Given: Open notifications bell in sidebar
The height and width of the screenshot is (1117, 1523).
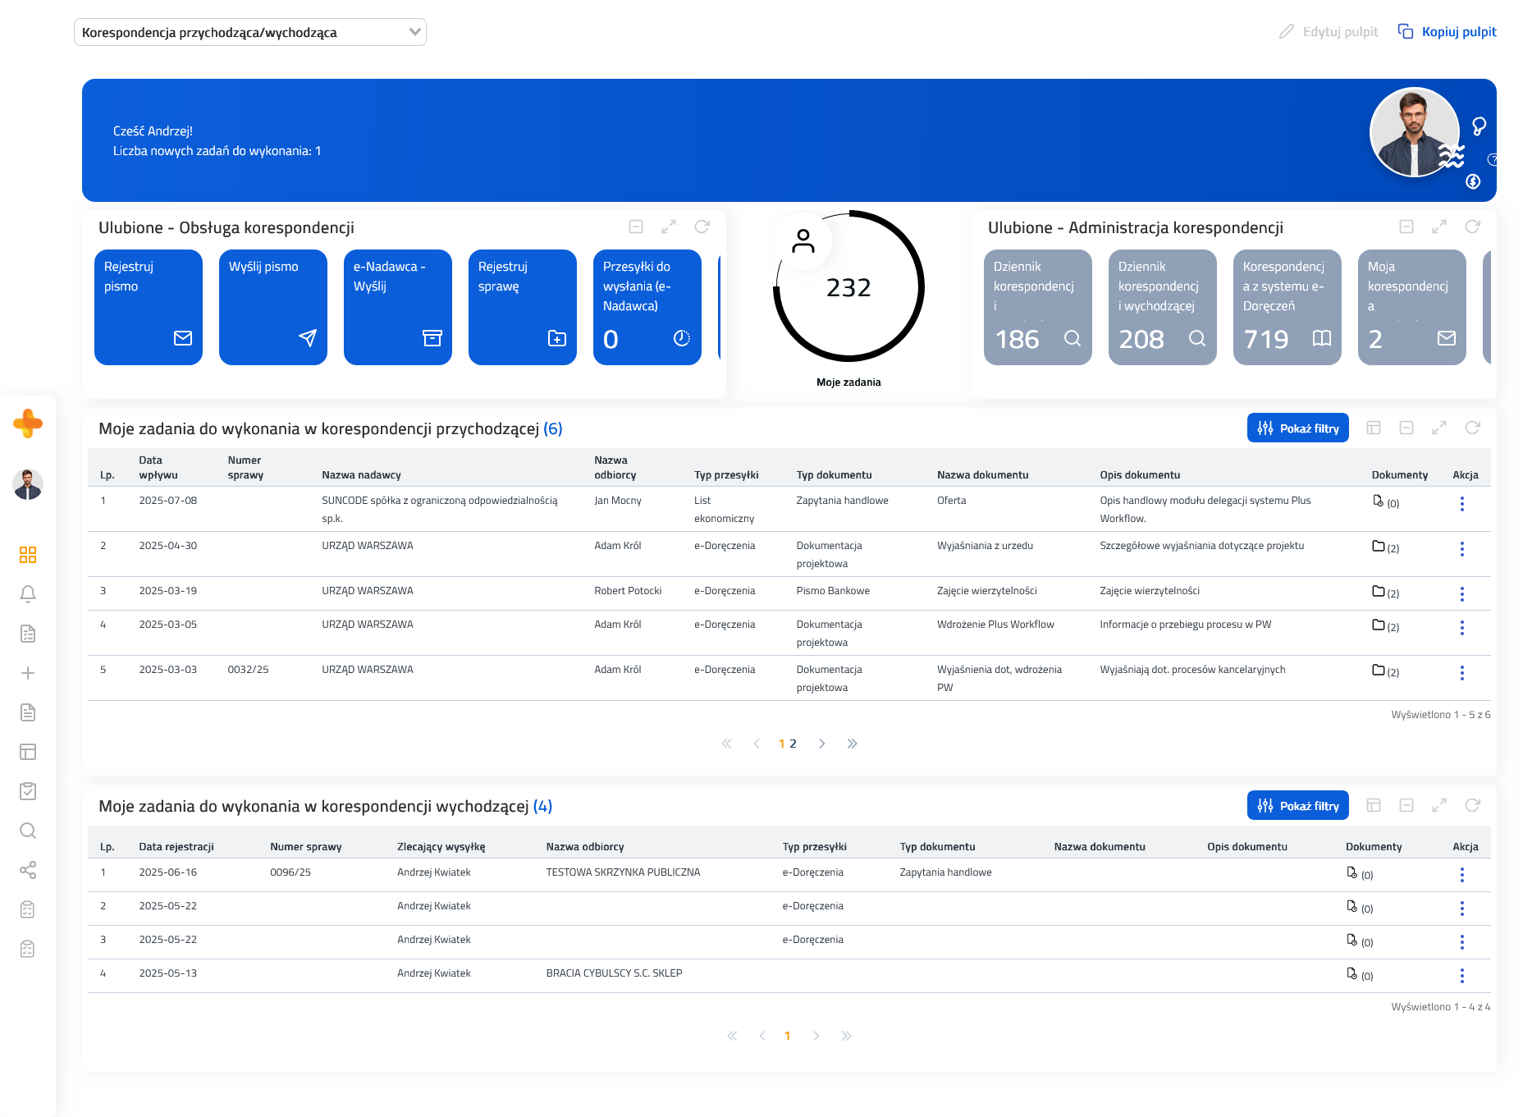Looking at the screenshot, I should [x=28, y=594].
